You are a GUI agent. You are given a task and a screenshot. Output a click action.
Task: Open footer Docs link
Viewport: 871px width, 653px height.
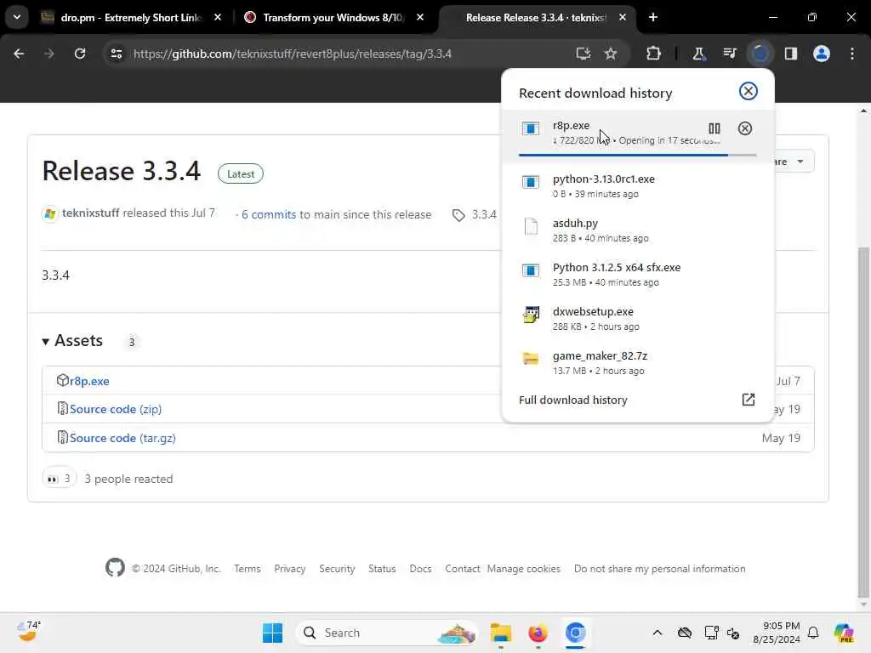[420, 569]
